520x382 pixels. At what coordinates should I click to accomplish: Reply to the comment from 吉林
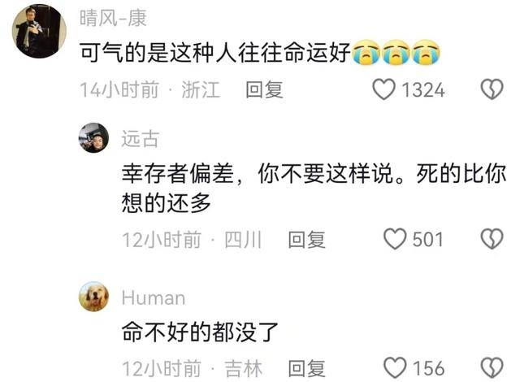click(307, 368)
